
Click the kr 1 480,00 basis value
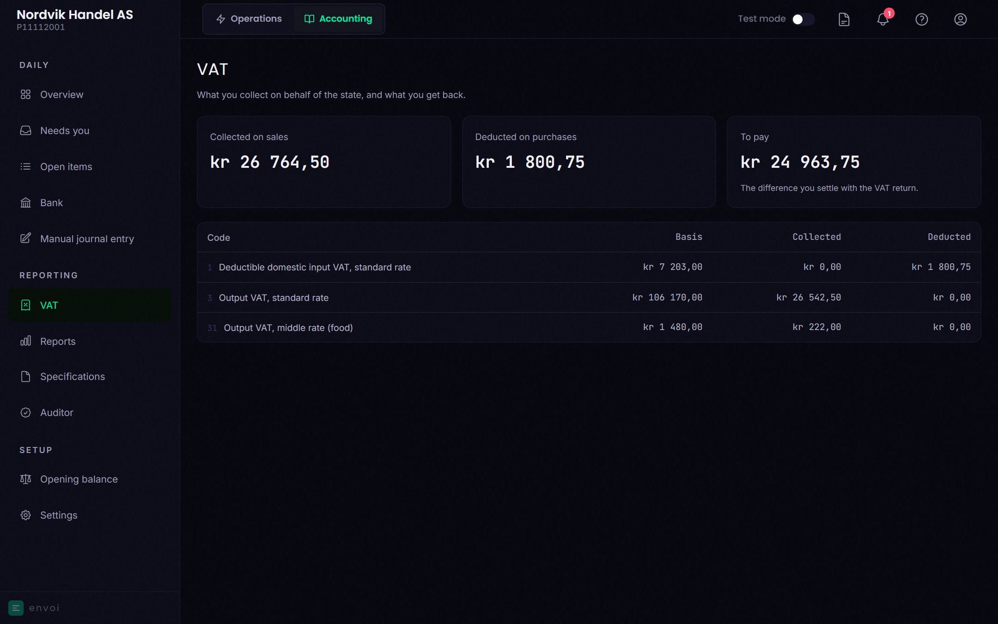click(x=673, y=327)
